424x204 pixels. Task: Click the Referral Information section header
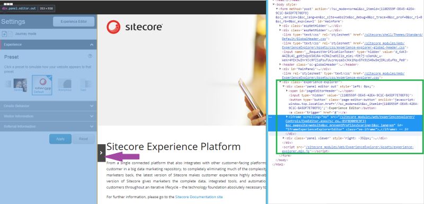pyautogui.click(x=48, y=127)
